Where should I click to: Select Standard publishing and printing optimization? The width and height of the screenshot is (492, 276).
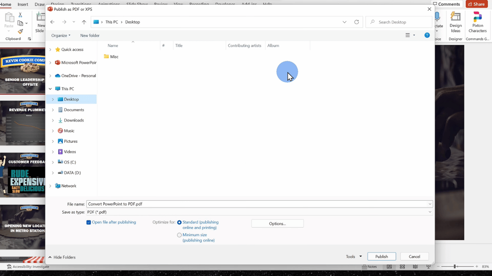(x=179, y=222)
